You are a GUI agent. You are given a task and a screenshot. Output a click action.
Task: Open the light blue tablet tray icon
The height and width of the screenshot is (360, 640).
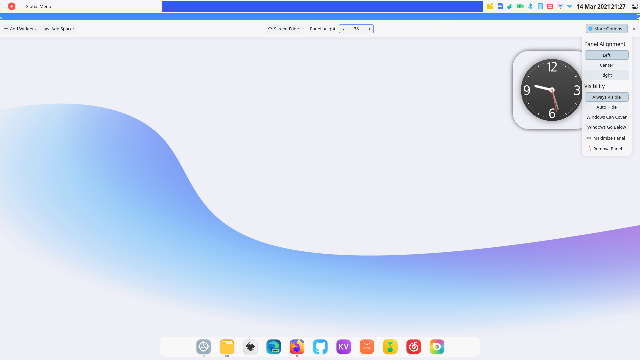point(540,6)
